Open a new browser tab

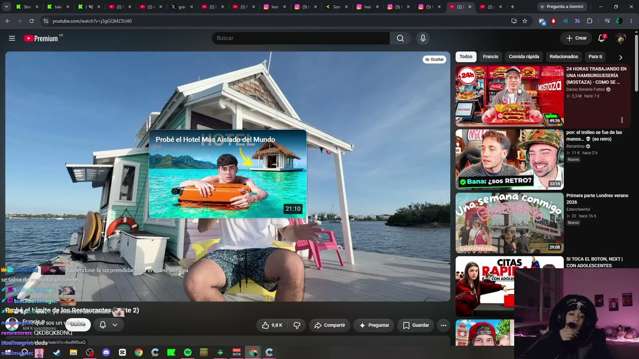[x=512, y=7]
